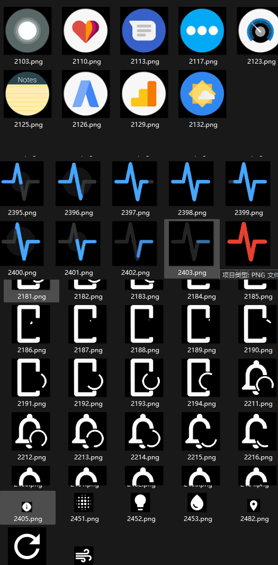Select the 2117.png three dots icon thumbnail
The height and width of the screenshot is (565, 278).
pos(202,31)
